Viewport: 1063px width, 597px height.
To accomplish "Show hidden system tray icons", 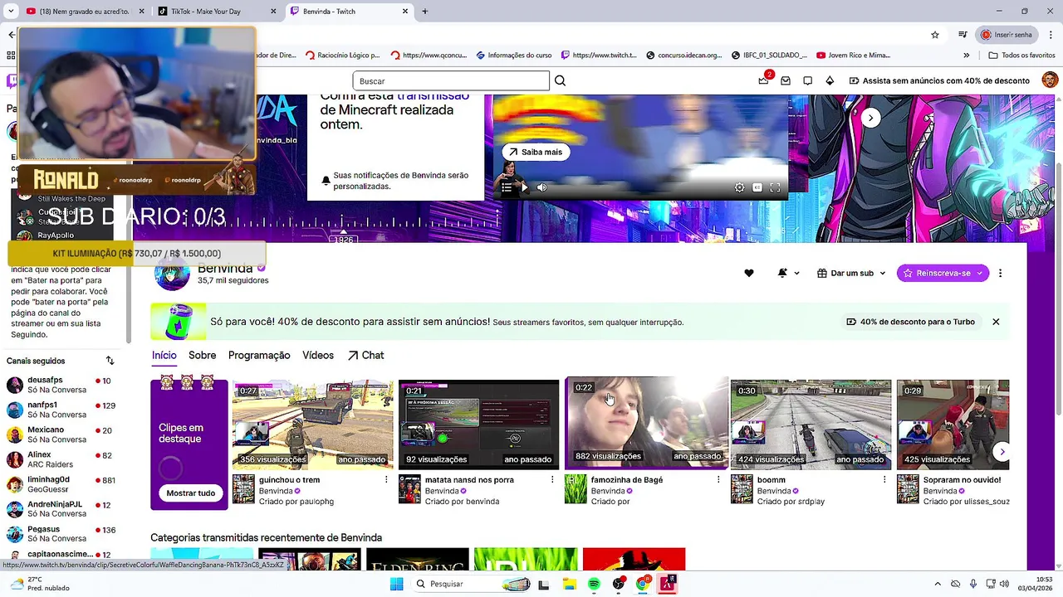I will click(x=938, y=584).
